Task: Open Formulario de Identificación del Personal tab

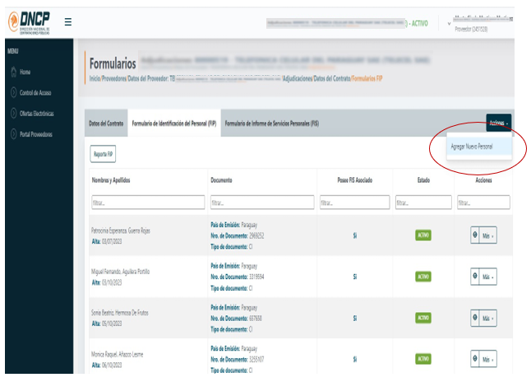Action: point(174,123)
